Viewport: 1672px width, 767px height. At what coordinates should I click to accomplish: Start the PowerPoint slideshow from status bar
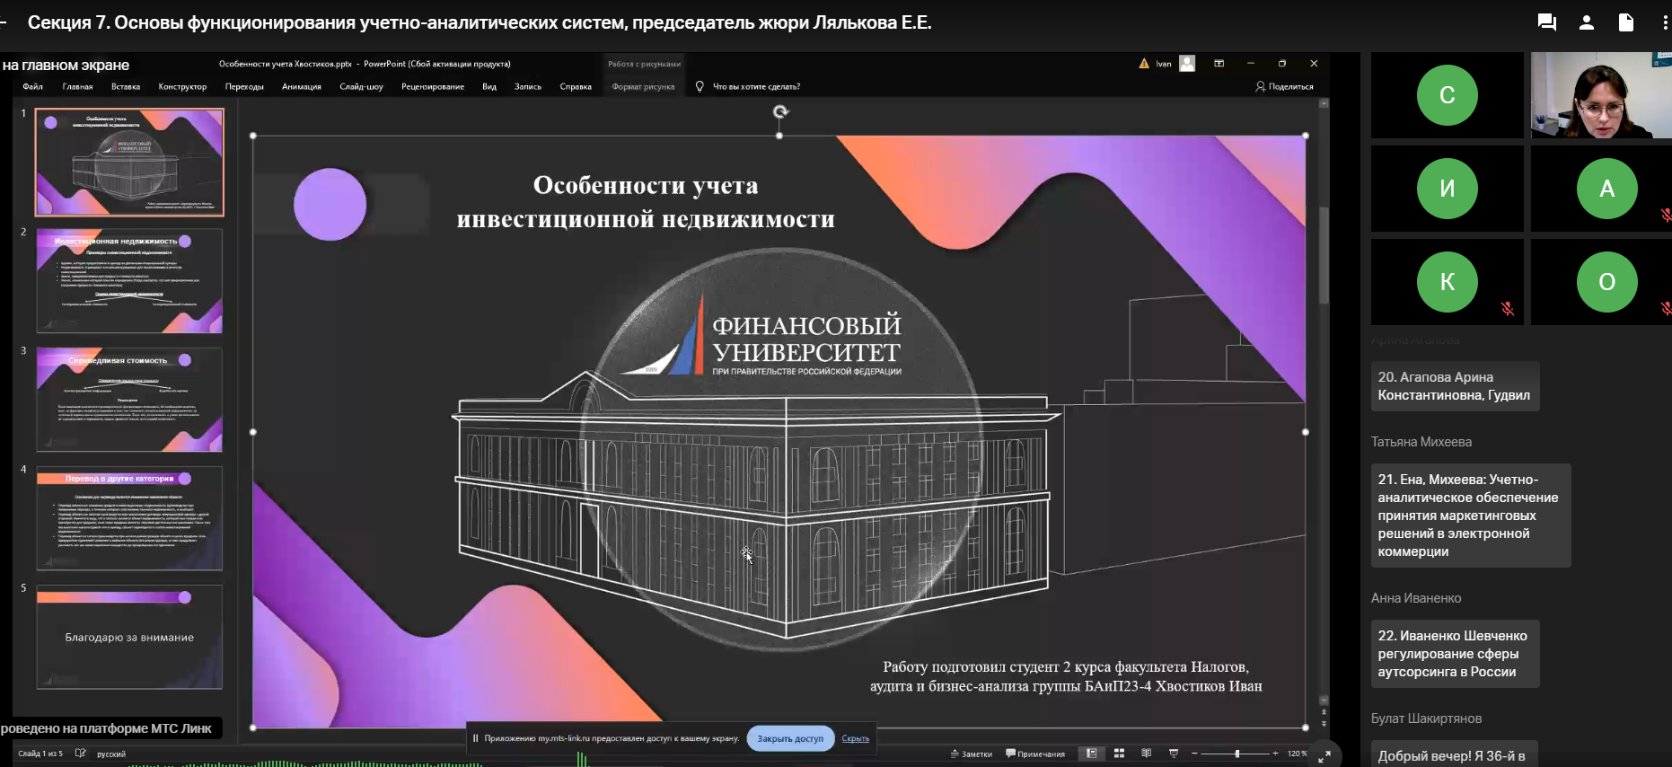point(1173,754)
